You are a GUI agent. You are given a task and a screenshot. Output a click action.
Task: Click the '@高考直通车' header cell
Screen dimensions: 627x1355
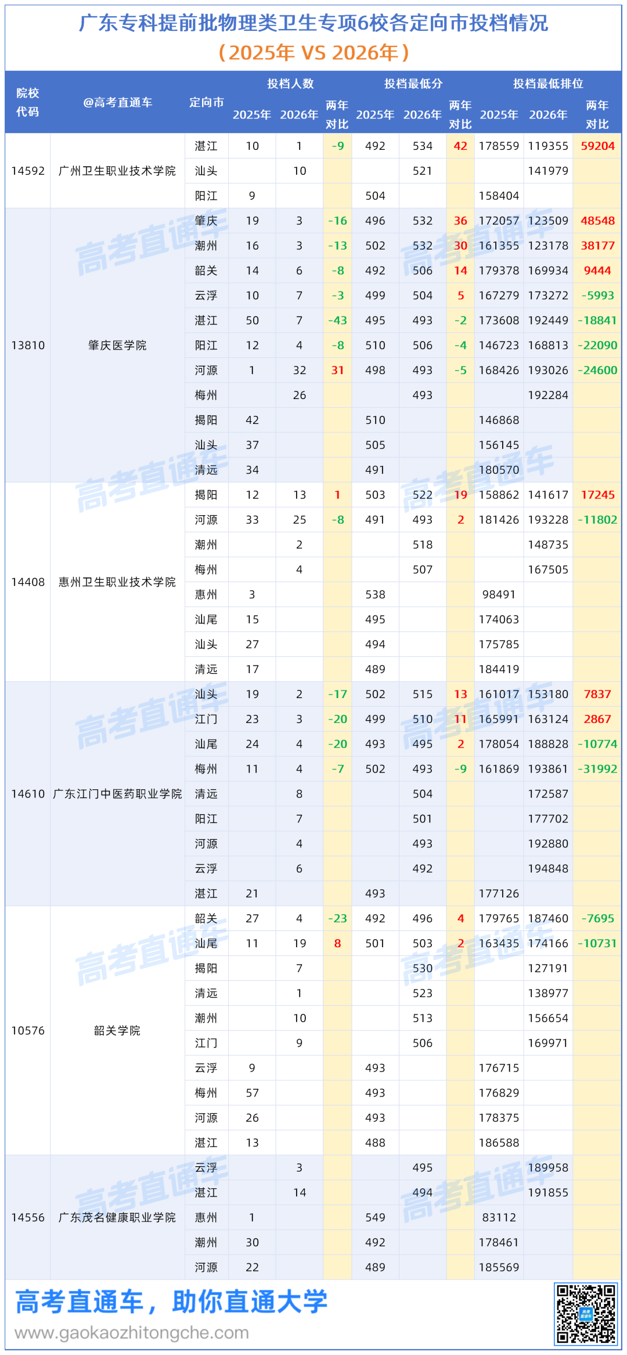click(118, 103)
